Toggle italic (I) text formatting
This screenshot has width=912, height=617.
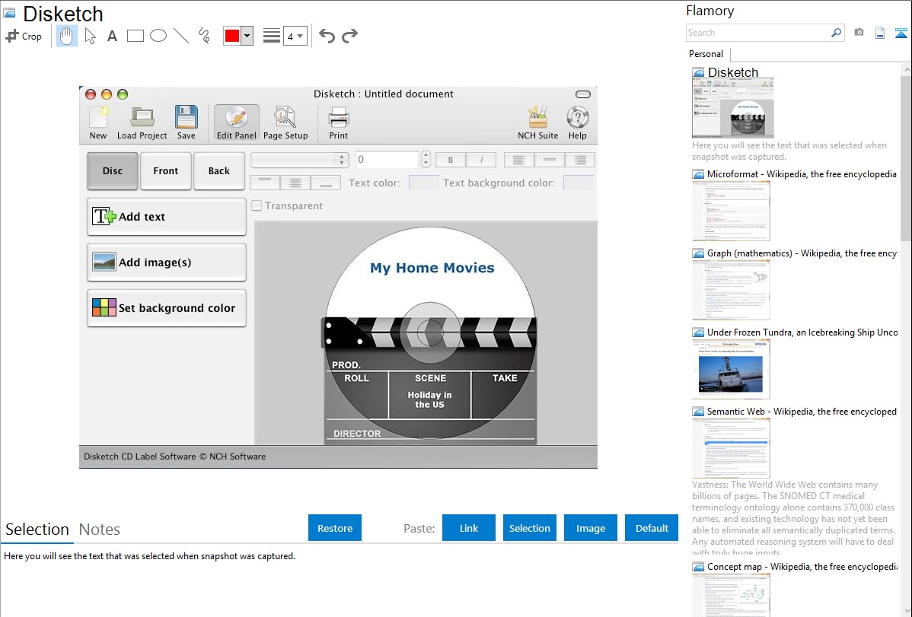[x=481, y=160]
